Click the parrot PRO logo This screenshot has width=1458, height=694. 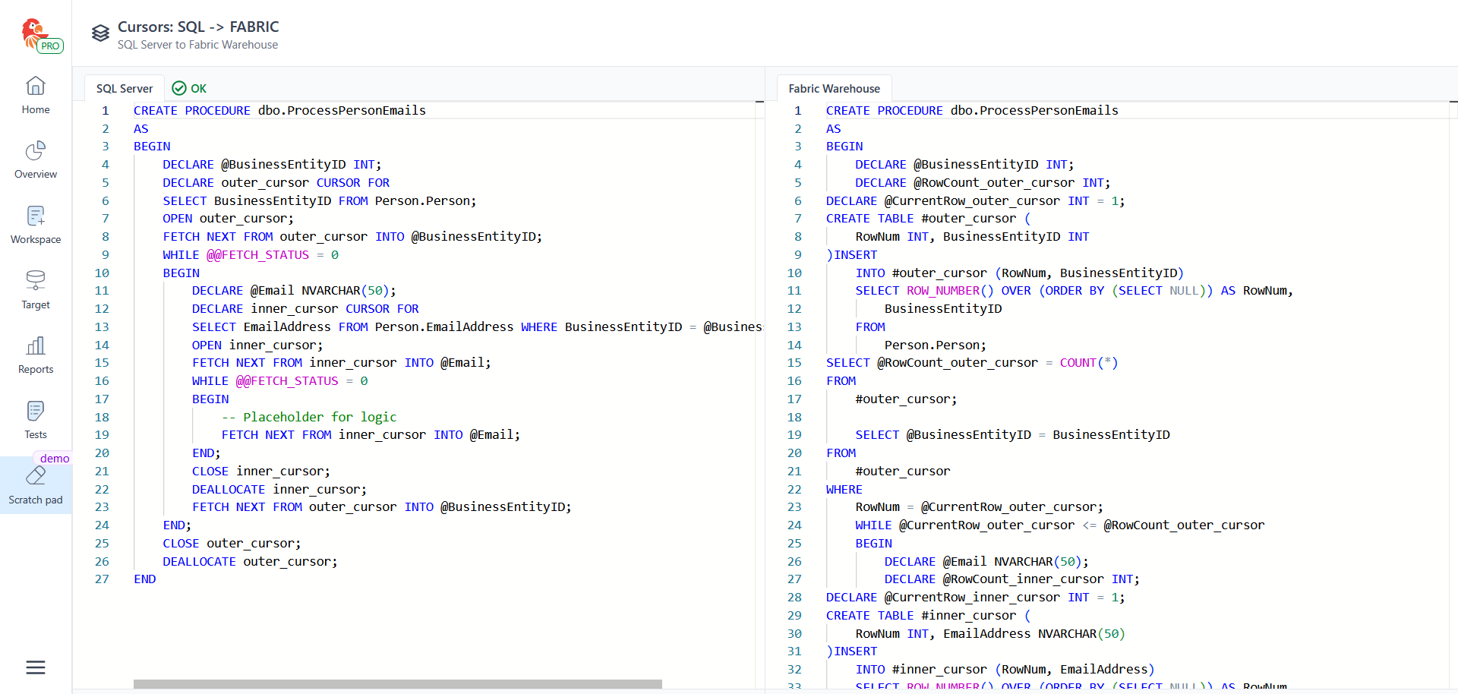pos(38,35)
